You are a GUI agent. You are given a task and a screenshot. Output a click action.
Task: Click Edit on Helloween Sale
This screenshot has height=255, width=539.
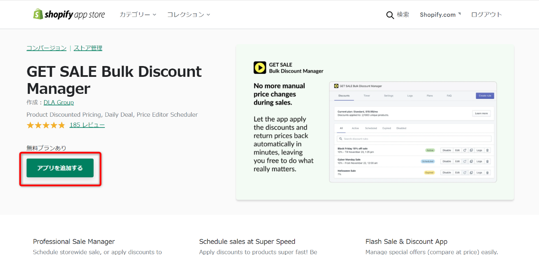[457, 172]
